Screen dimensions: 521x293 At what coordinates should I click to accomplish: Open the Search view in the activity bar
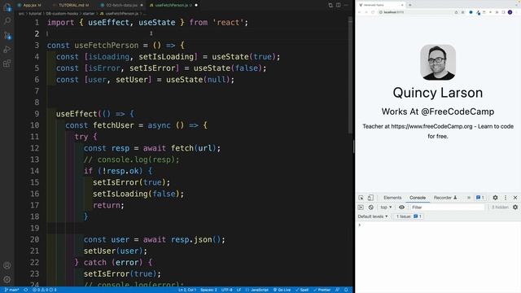point(7,21)
